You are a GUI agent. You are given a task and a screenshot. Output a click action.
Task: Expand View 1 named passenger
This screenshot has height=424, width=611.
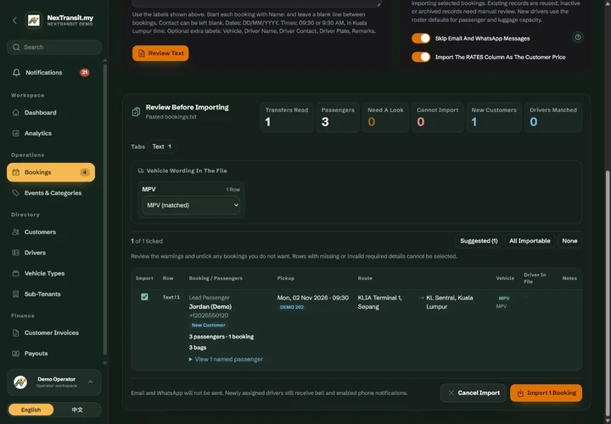point(226,359)
